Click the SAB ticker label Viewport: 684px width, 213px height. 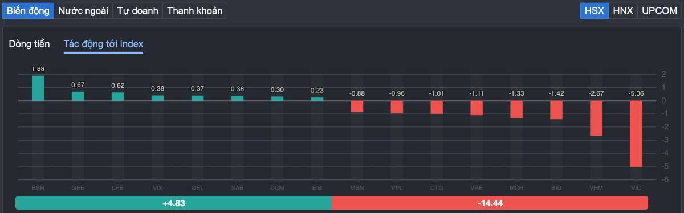(238, 187)
